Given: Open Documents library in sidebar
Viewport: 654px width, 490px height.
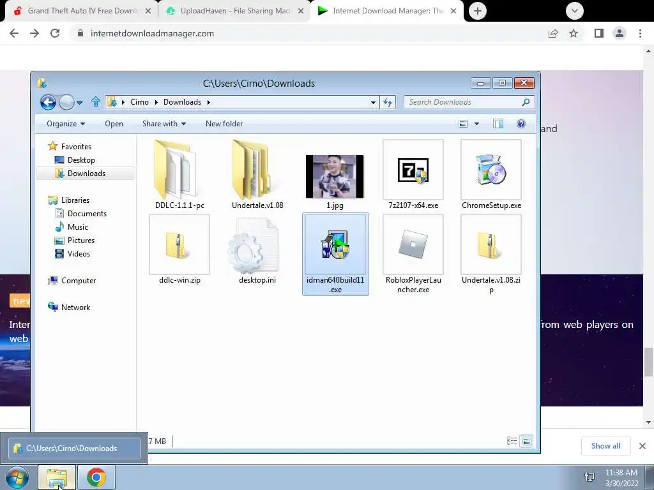Looking at the screenshot, I should 87,214.
